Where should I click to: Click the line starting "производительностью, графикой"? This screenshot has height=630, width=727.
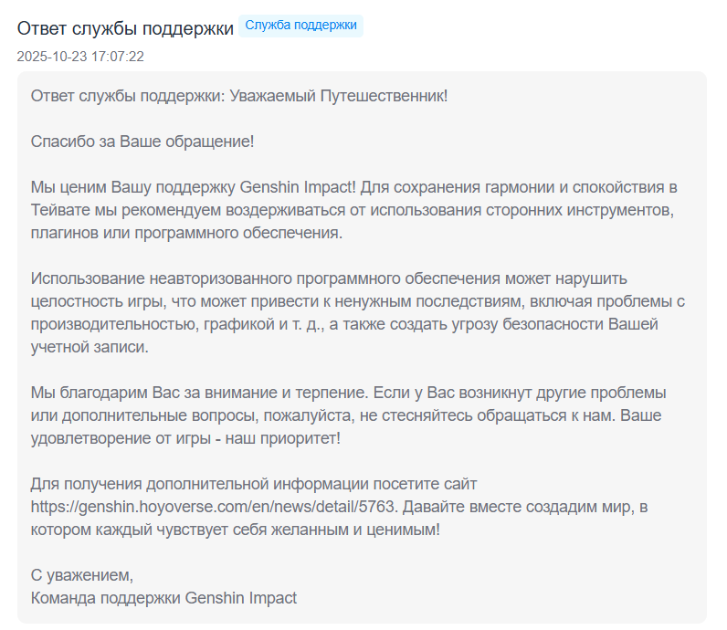click(x=344, y=324)
